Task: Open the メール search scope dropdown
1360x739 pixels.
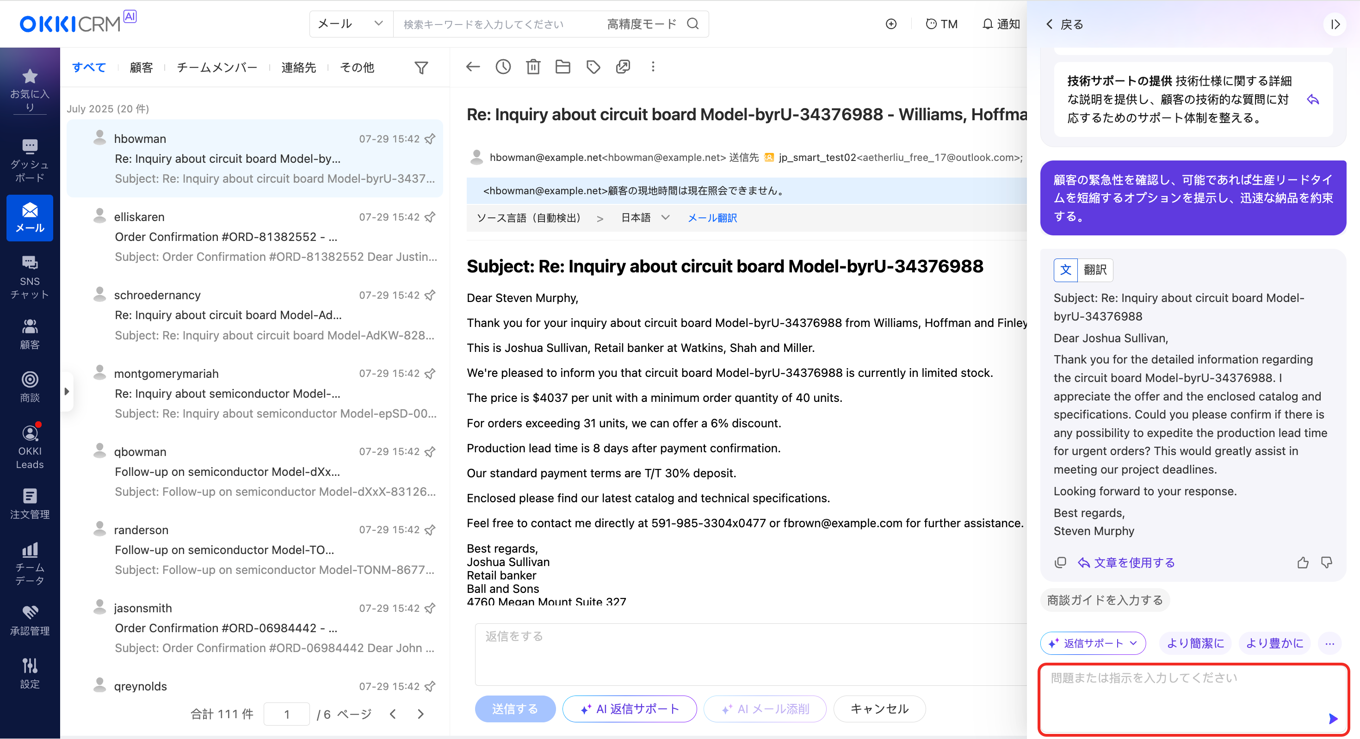Action: 351,24
